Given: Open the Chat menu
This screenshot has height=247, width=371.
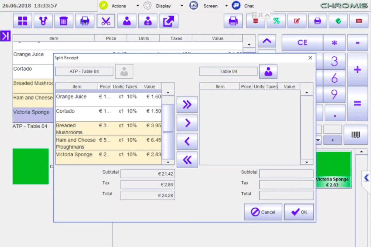Looking at the screenshot, I should click(248, 6).
